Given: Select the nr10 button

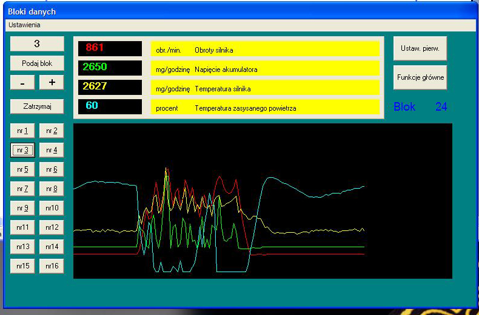Looking at the screenshot, I should [x=52, y=208].
